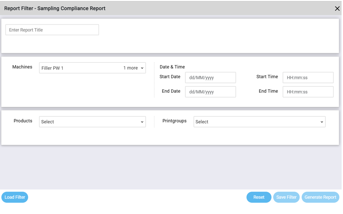Click the Printgroups label
This screenshot has height=214, width=343.
tap(174, 121)
